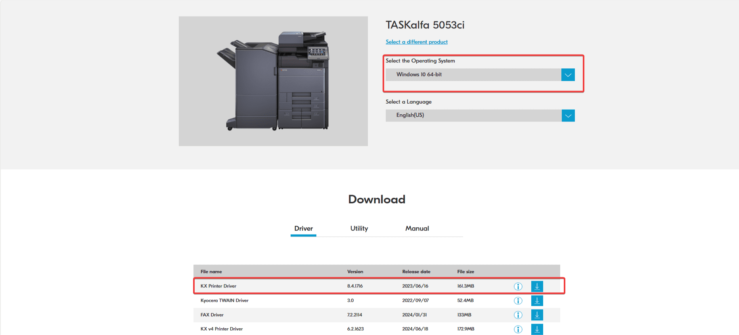Show info for FAX Driver

point(518,315)
